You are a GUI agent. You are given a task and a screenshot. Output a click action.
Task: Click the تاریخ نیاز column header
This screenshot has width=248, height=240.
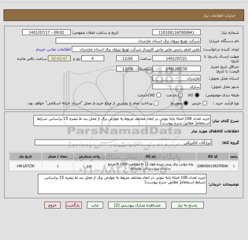[x=25, y=156]
